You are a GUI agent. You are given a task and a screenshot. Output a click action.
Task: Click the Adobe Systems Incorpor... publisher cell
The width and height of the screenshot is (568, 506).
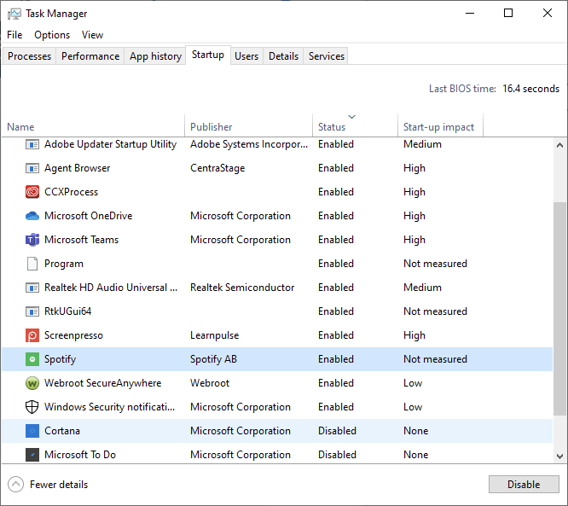pos(249,144)
